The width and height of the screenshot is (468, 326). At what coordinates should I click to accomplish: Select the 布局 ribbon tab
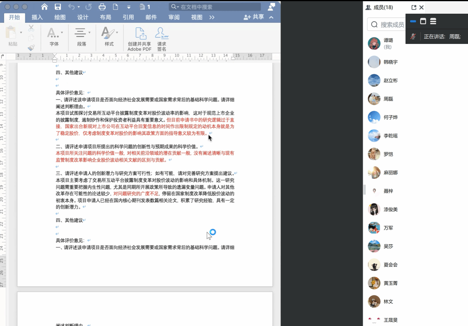click(105, 17)
